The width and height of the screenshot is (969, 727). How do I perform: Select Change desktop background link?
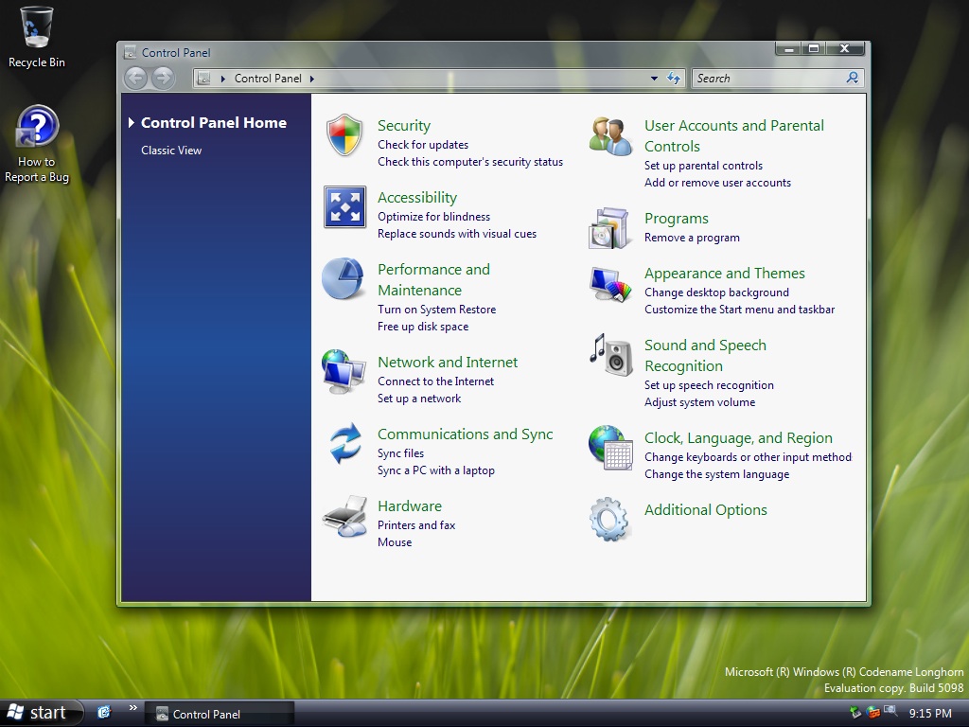tap(716, 293)
